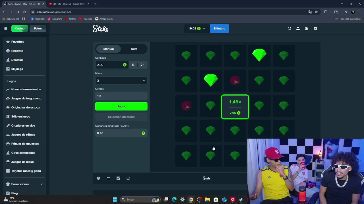Screen dimensions: 364x204
Task: Click Selección aleatoria button
Action: point(121,117)
